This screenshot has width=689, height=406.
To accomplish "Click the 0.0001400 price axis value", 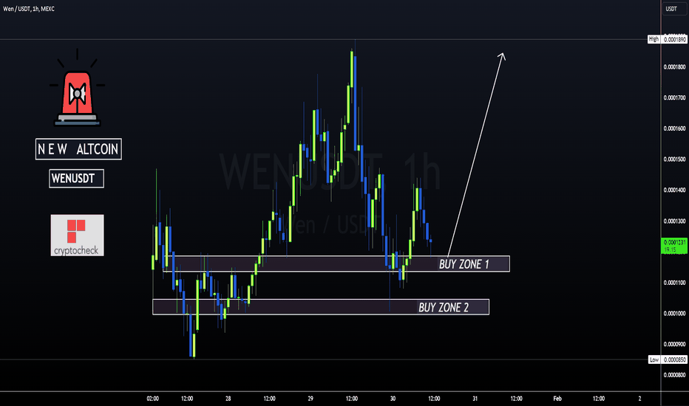I will click(x=674, y=190).
